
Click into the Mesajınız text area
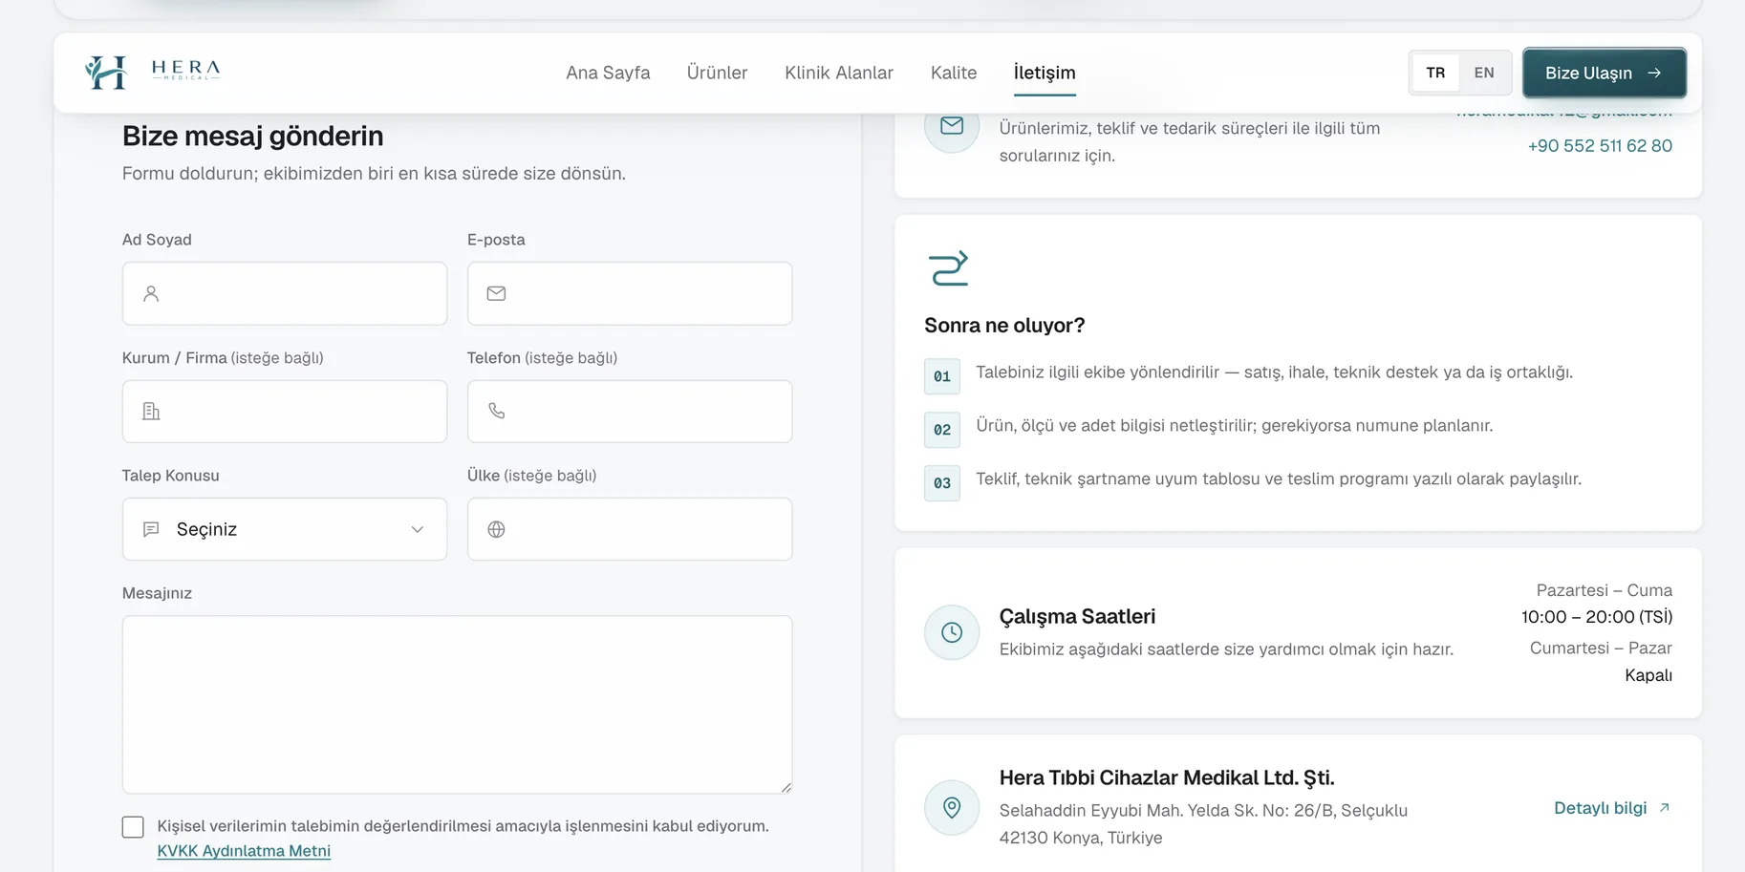coord(457,705)
